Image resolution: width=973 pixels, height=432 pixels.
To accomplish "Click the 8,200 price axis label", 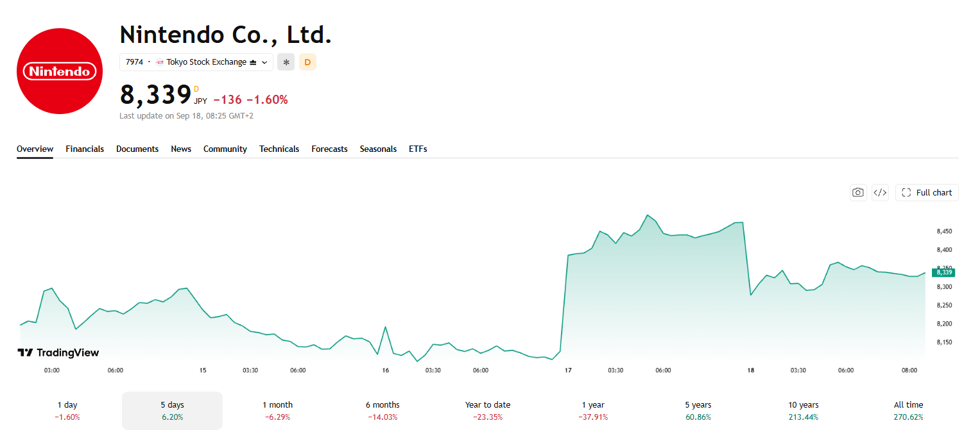I will [x=944, y=324].
